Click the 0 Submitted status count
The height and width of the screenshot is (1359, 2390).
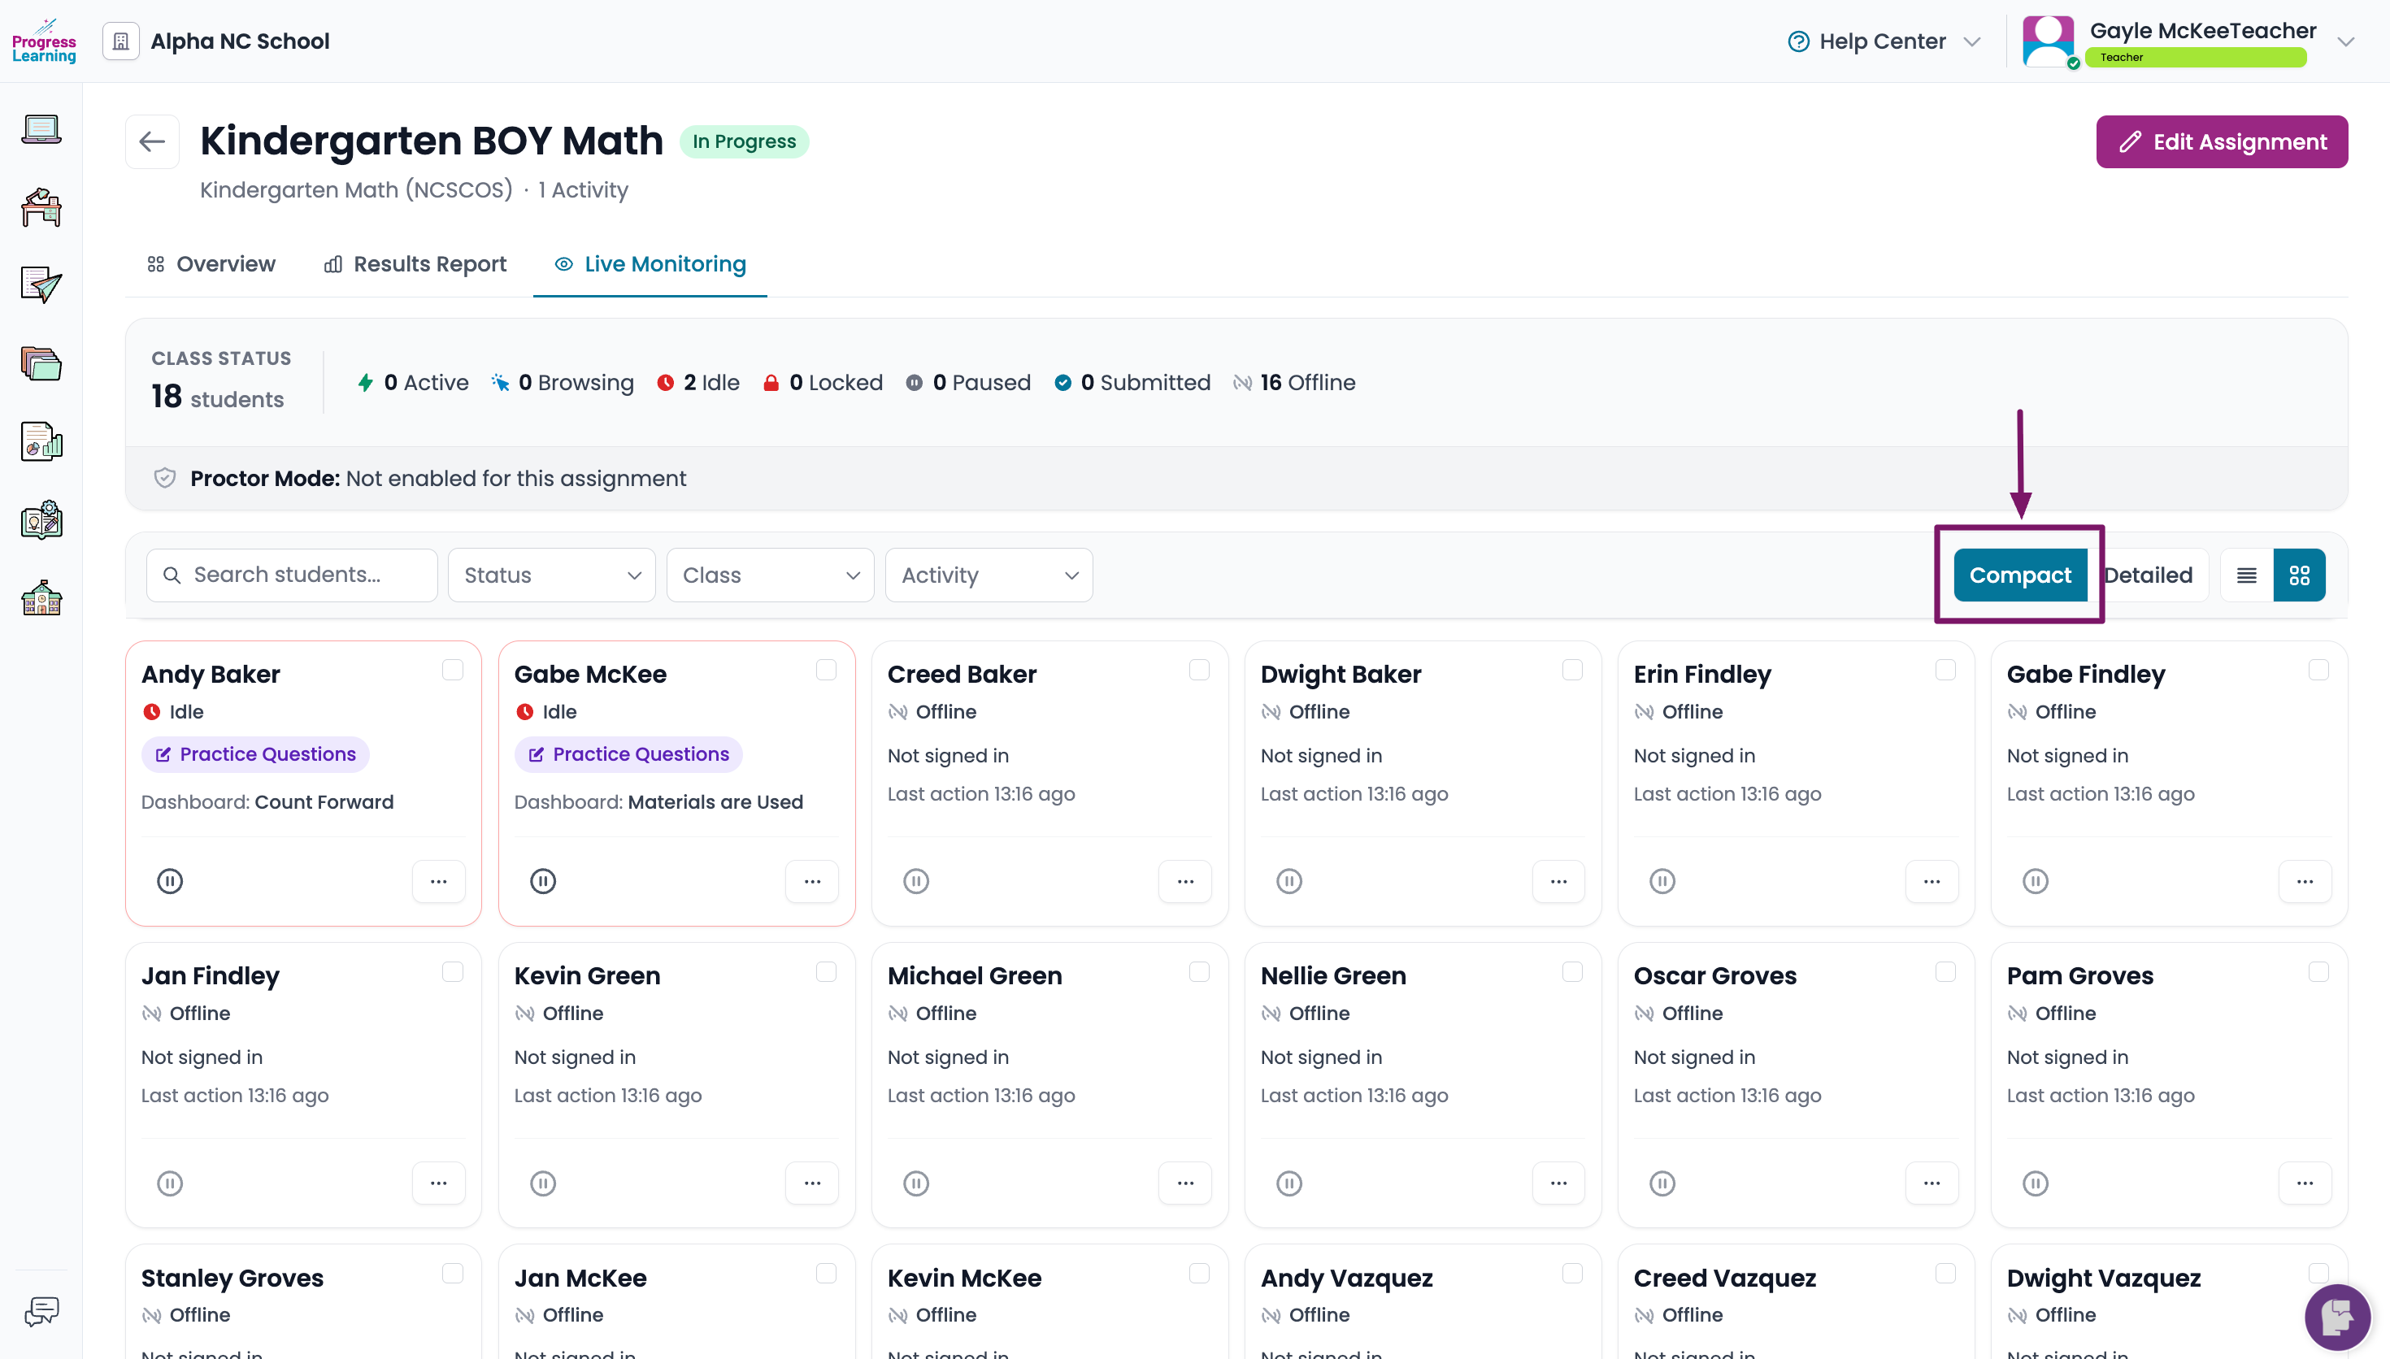1132,383
